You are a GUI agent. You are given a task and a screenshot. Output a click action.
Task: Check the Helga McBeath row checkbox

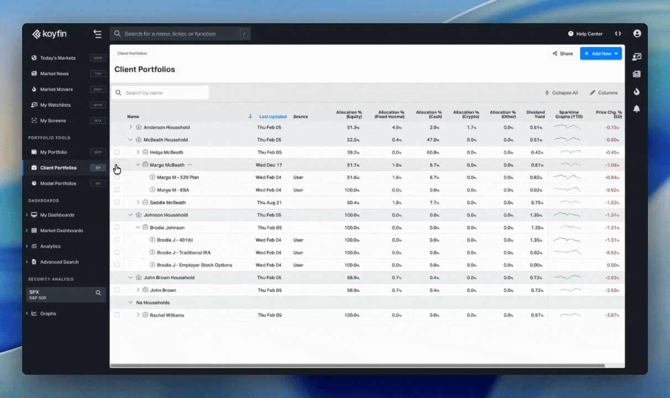click(117, 152)
